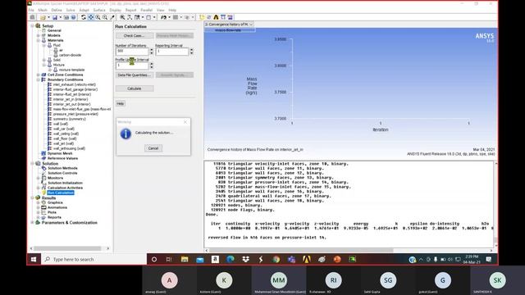Click the Check Case button
Screen dimensions: 525x295
pyautogui.click(x=135, y=35)
